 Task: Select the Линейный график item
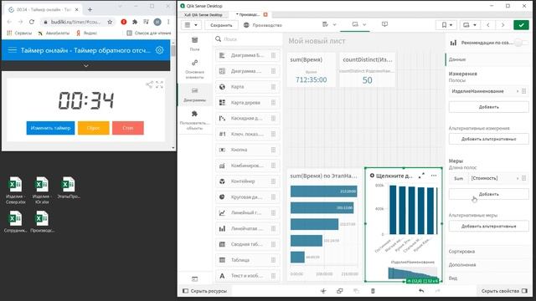[x=248, y=212]
